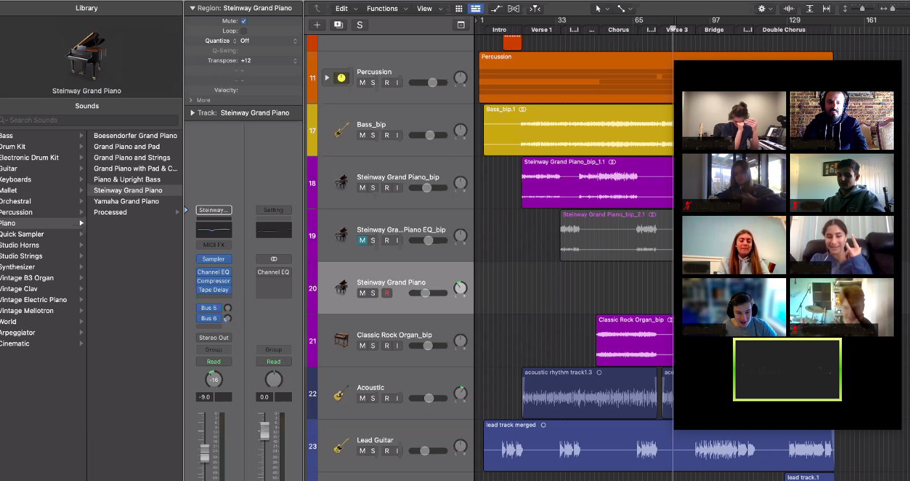Click the Lead Guitar track icon
910x481 pixels.
point(341,445)
